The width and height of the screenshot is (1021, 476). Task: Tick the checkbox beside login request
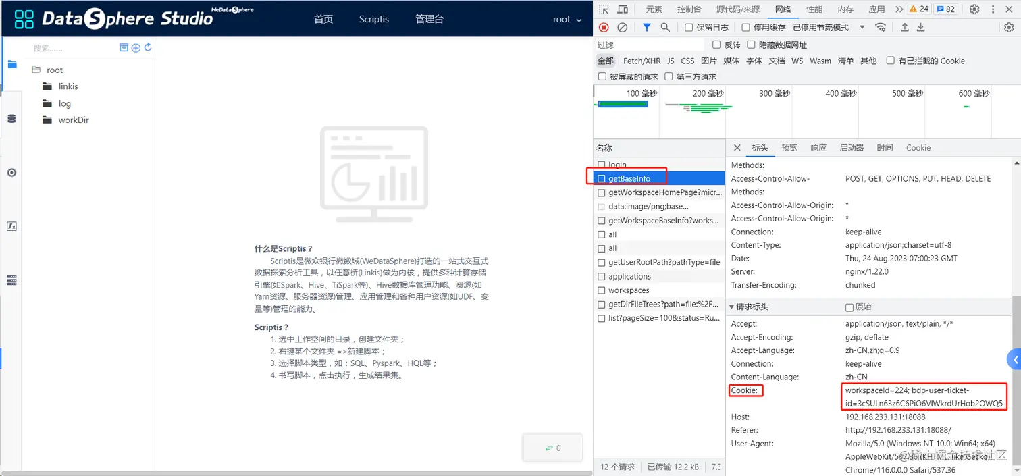(x=602, y=165)
